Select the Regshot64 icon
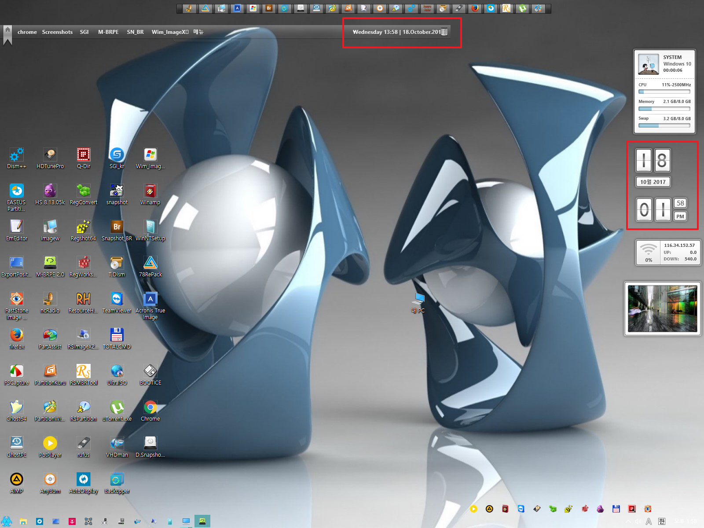Screen dimensions: 704x528 point(84,231)
